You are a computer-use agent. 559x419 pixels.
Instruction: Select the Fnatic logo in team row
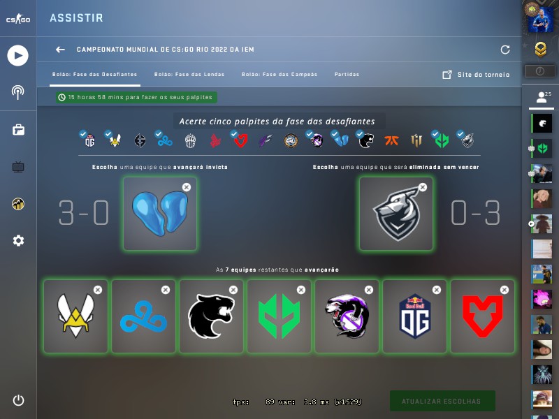coord(391,140)
